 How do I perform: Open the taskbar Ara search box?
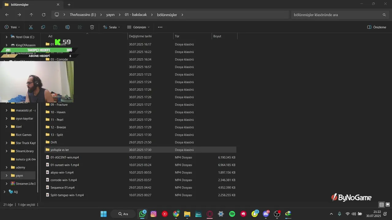tap(123, 214)
